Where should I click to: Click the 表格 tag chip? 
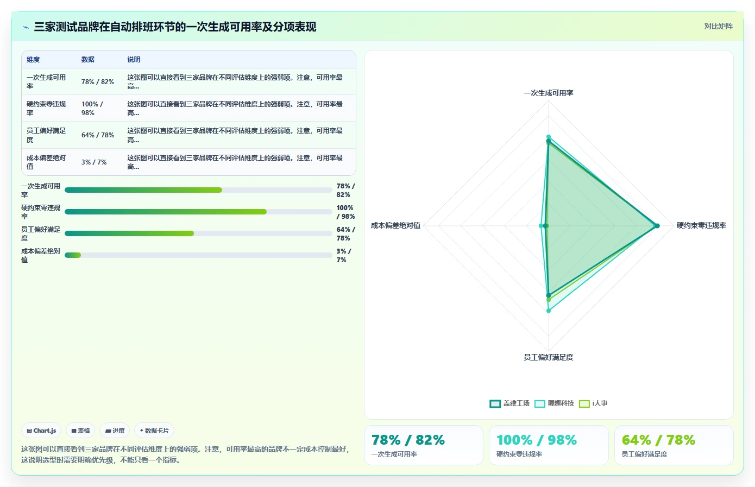80,431
